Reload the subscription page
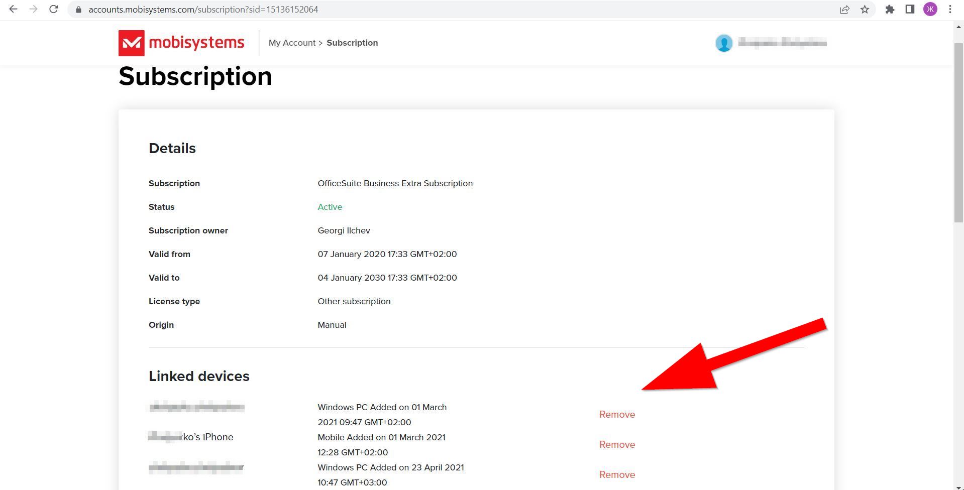This screenshot has height=490, width=964. pyautogui.click(x=53, y=9)
